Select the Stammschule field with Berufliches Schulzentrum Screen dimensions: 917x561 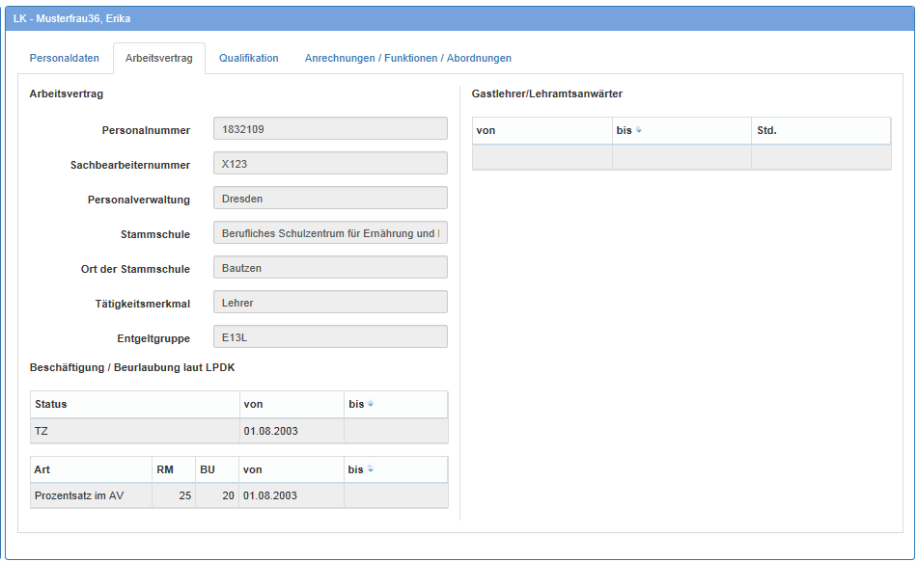(330, 233)
